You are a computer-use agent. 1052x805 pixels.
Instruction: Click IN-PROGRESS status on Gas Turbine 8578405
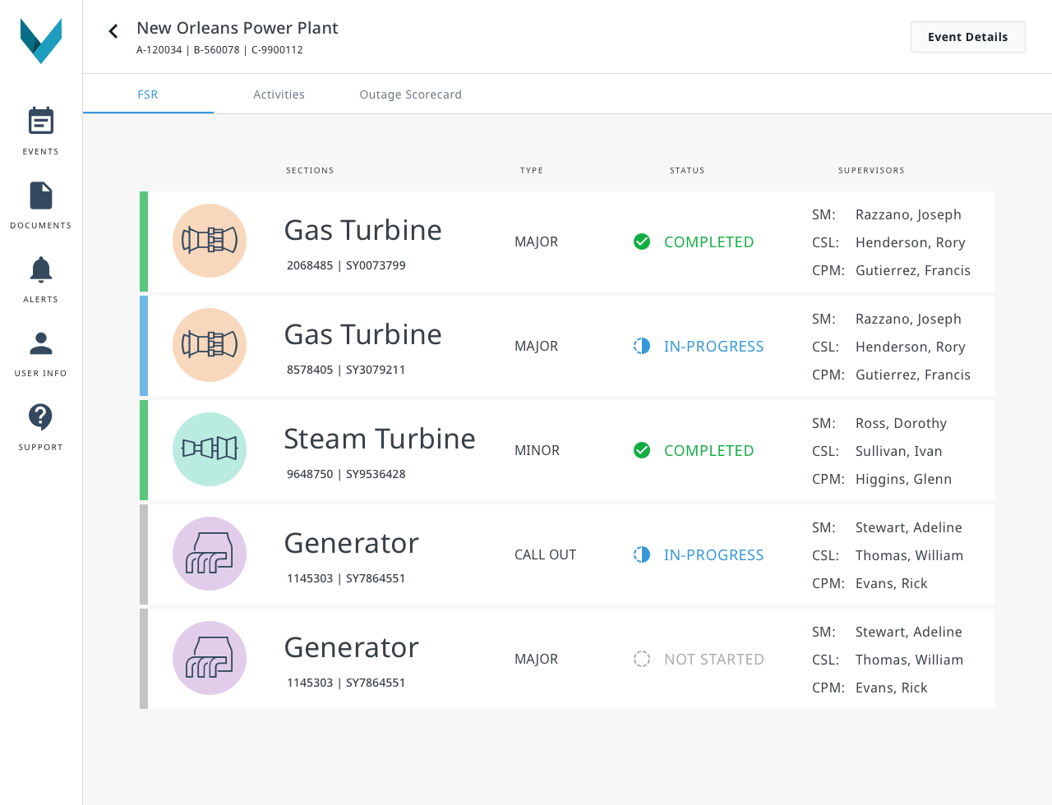click(713, 347)
